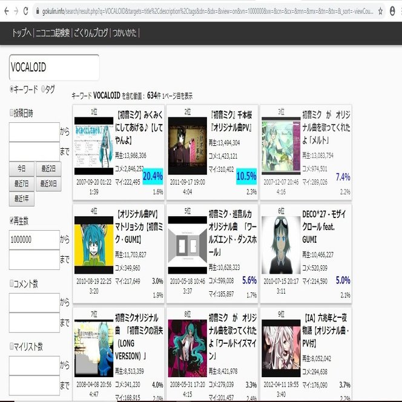Click the 634件 result count text

[154, 96]
